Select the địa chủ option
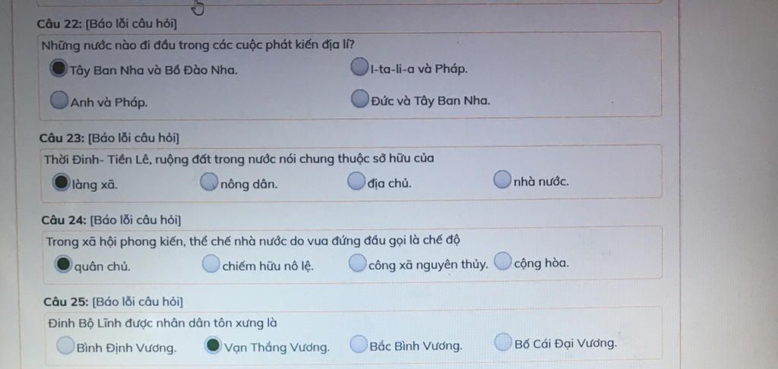778x369 pixels. coord(356,181)
